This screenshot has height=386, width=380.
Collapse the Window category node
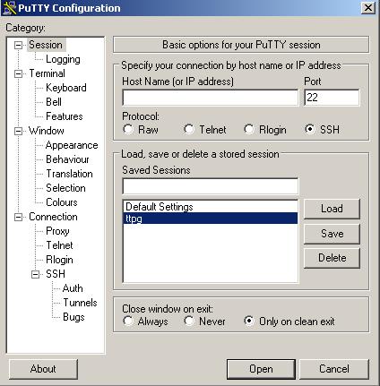(x=19, y=131)
